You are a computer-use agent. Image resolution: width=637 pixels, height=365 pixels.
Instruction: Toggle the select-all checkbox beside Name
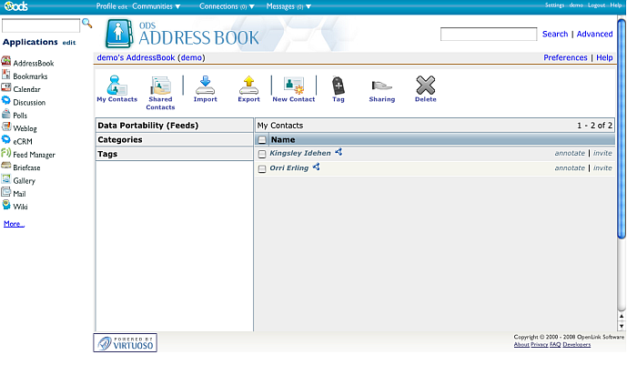pos(262,140)
